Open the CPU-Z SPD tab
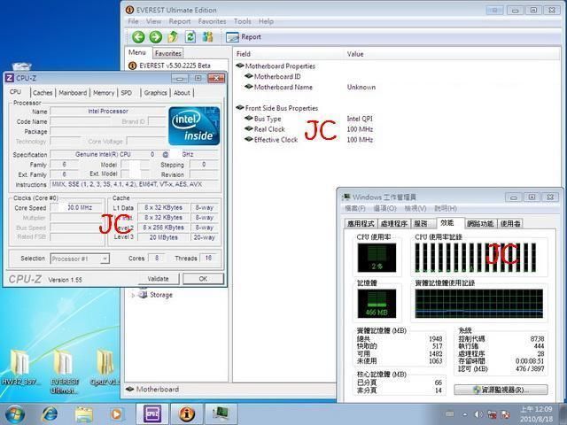 [126, 93]
